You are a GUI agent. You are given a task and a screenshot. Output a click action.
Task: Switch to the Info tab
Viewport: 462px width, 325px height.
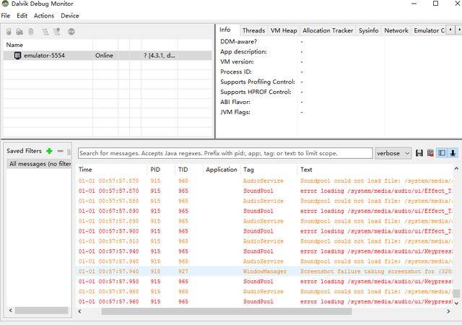225,30
